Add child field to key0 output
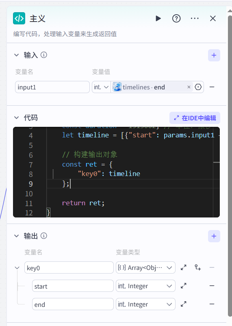 point(198,267)
